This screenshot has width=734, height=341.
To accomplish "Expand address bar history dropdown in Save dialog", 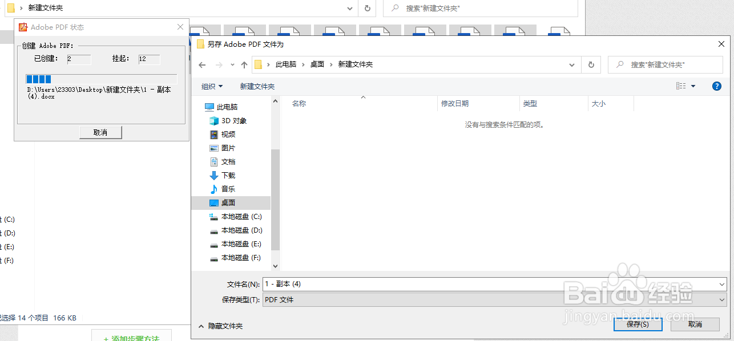I will click(x=572, y=65).
